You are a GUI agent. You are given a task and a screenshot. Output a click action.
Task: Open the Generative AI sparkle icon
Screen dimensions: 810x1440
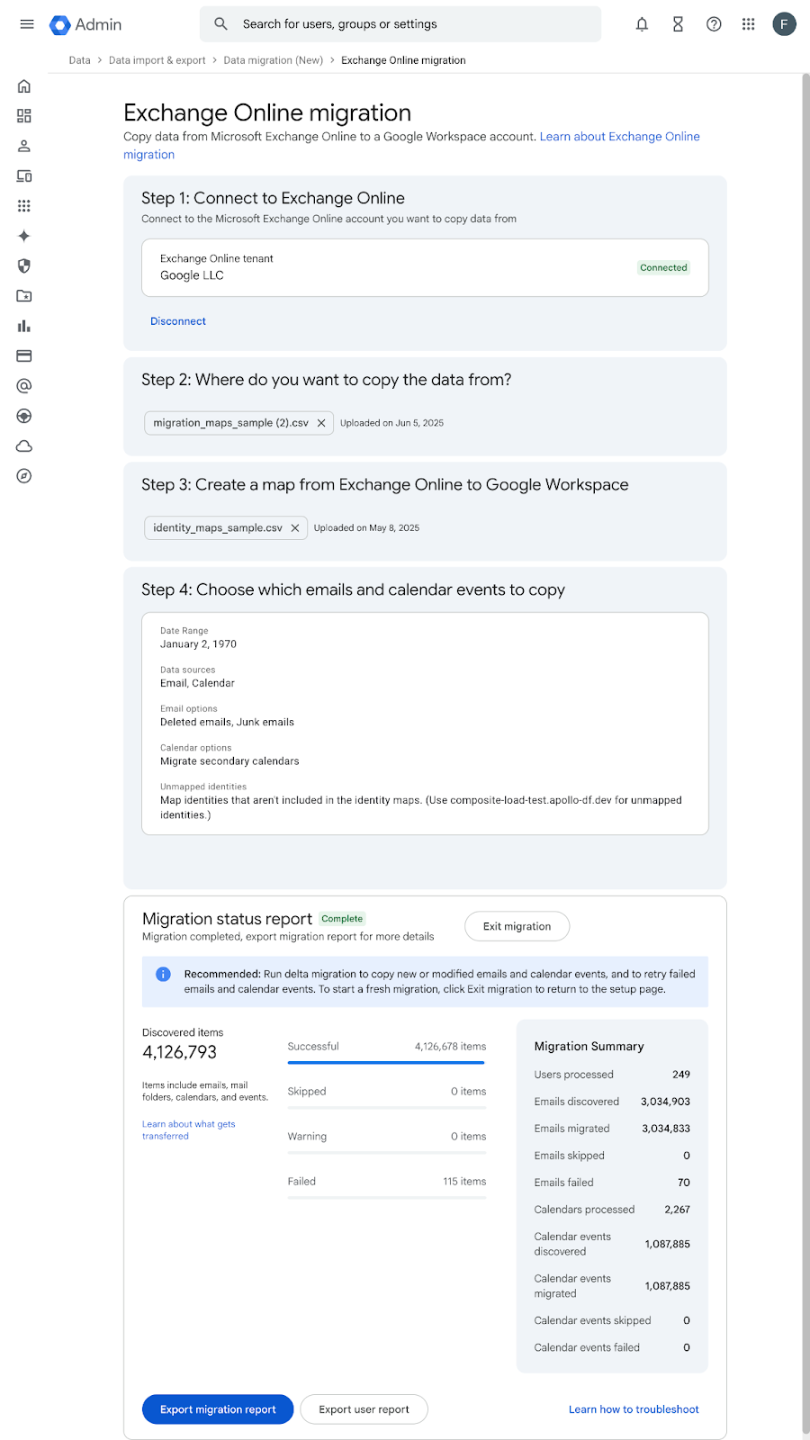pyautogui.click(x=24, y=236)
